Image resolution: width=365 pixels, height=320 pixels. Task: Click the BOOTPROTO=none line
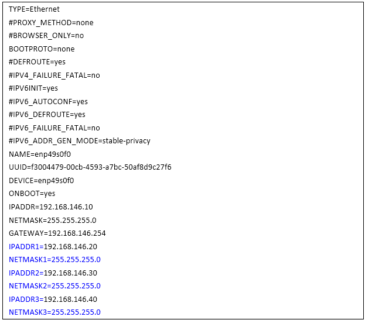tap(42, 49)
